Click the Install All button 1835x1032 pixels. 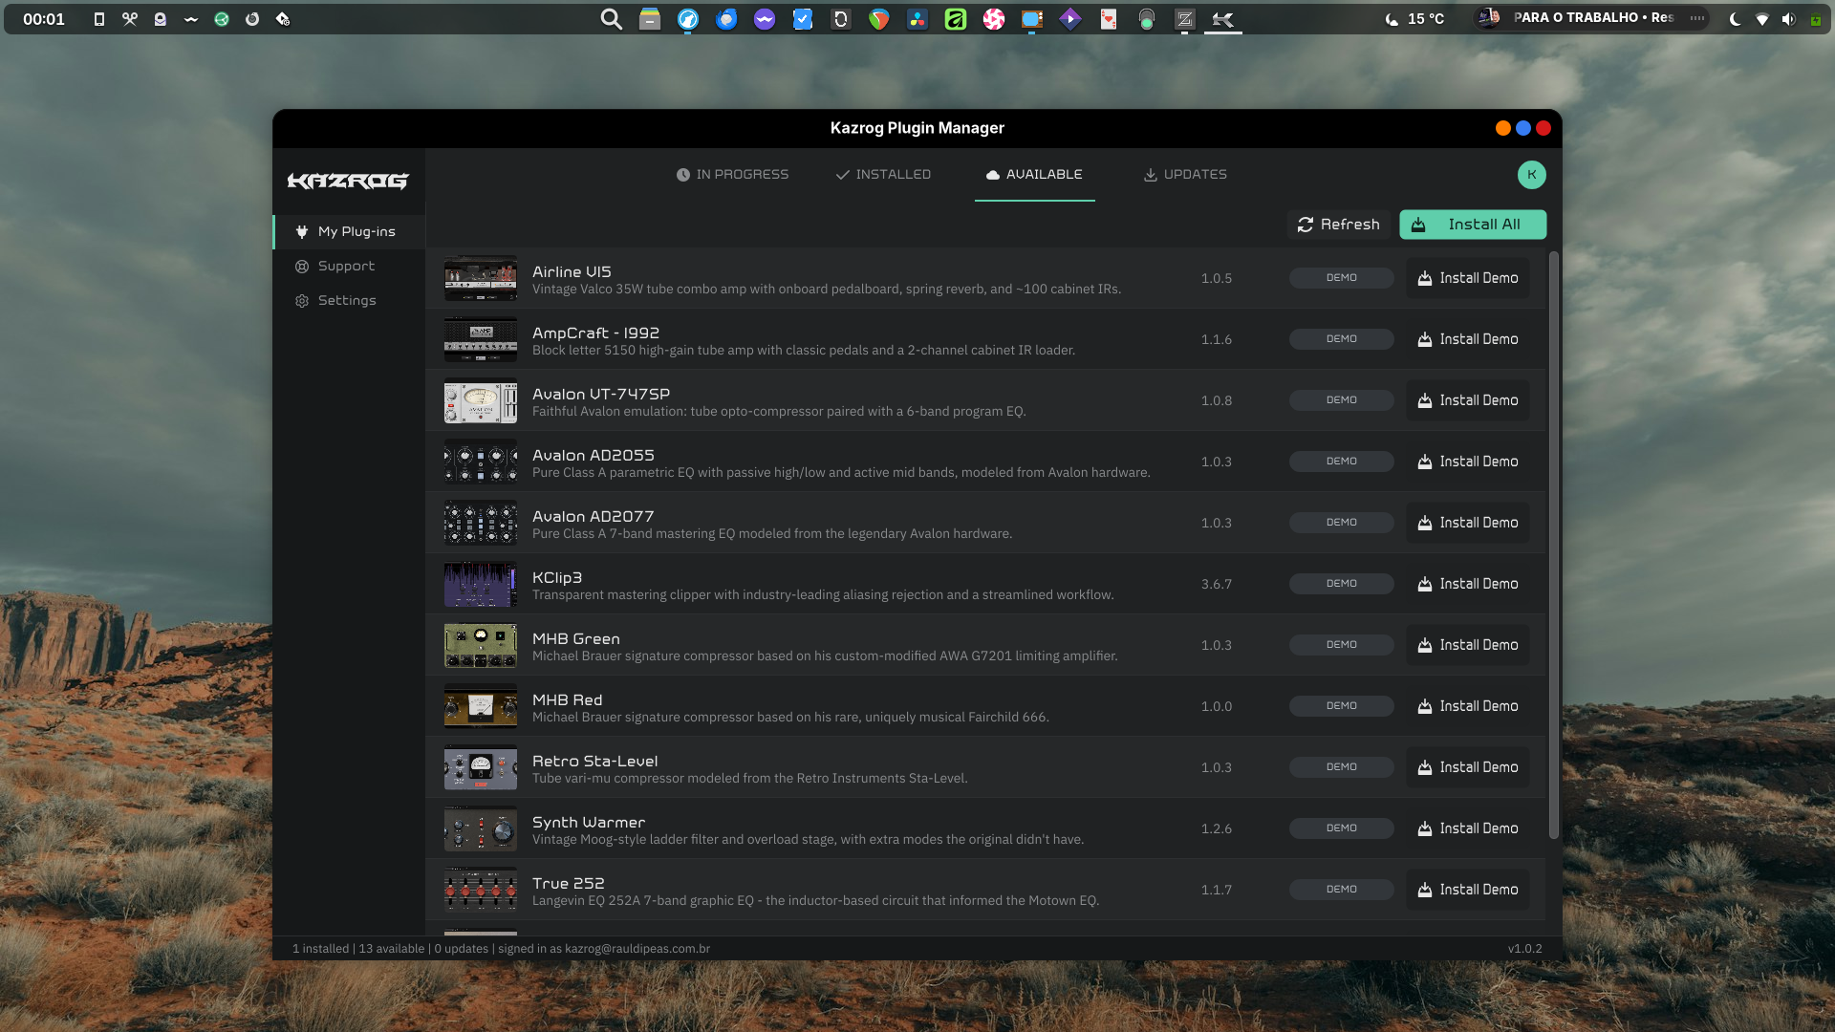(1473, 225)
